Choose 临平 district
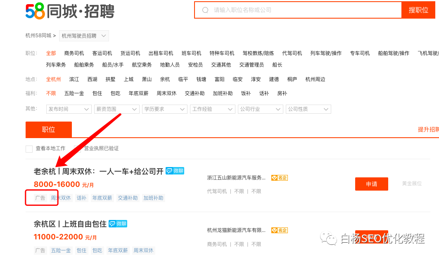Screen dimensions: 439x258 point(183,79)
